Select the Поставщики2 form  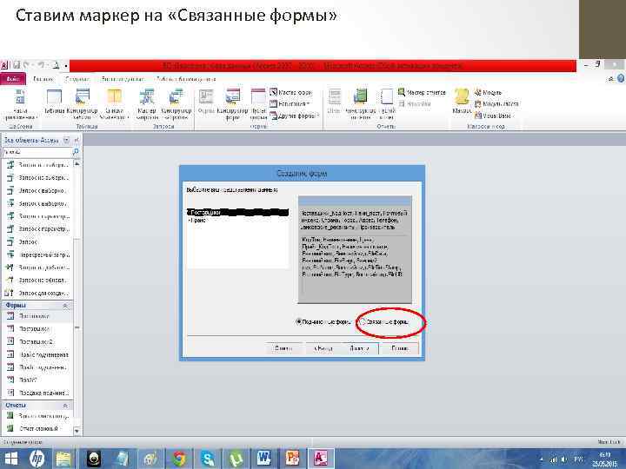(x=37, y=342)
